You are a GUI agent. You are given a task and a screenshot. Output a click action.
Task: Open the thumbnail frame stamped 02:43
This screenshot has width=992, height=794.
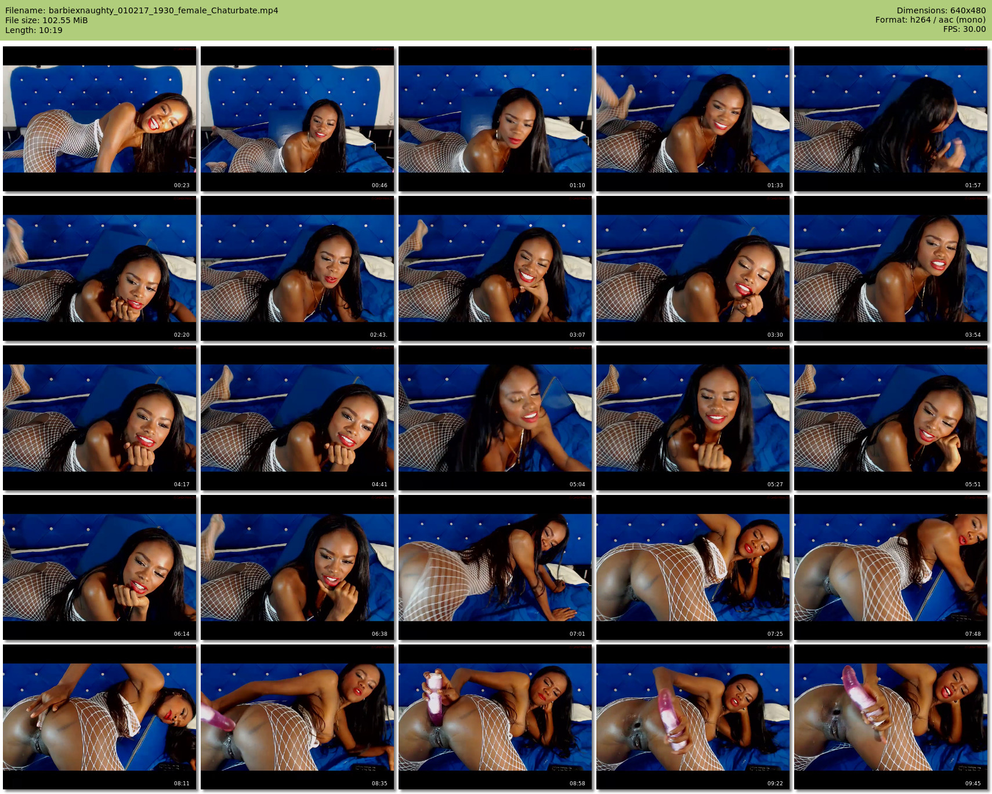298,268
